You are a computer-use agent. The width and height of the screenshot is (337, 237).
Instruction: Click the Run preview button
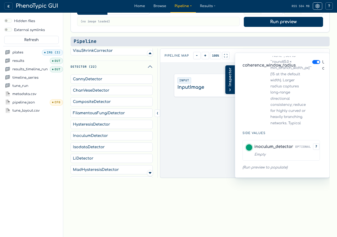click(283, 22)
